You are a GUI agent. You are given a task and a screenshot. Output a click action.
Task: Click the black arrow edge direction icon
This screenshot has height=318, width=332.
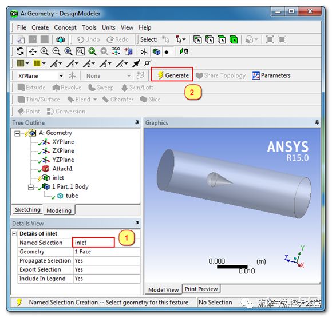(x=136, y=63)
